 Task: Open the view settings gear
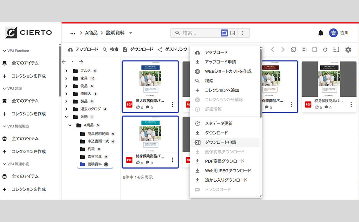tap(347, 50)
